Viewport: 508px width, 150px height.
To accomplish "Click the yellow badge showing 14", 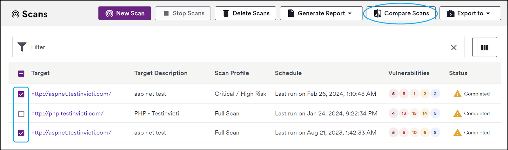I will tap(425, 113).
